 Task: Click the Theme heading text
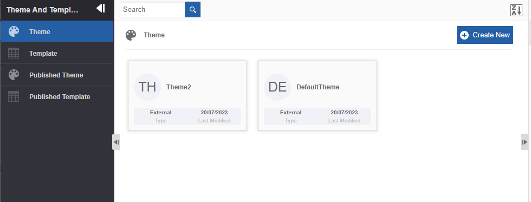click(x=154, y=35)
